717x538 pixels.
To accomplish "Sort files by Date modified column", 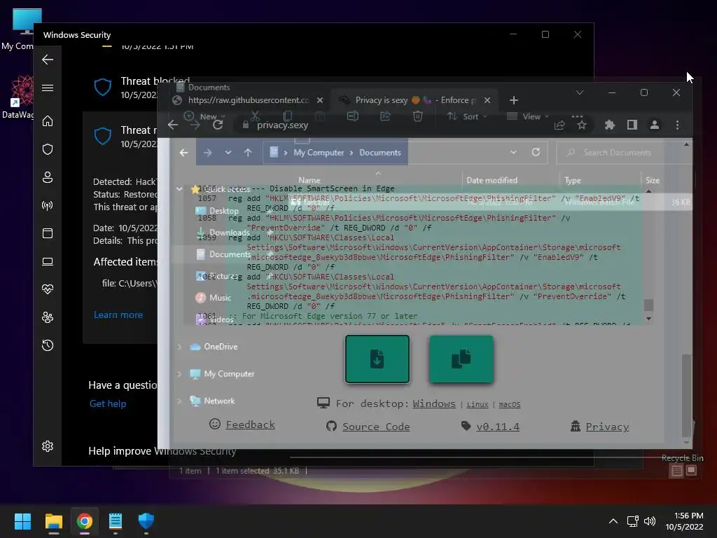I will pos(492,180).
